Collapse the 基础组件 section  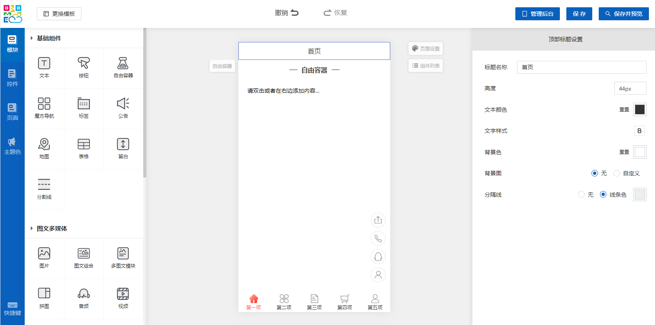(x=32, y=38)
